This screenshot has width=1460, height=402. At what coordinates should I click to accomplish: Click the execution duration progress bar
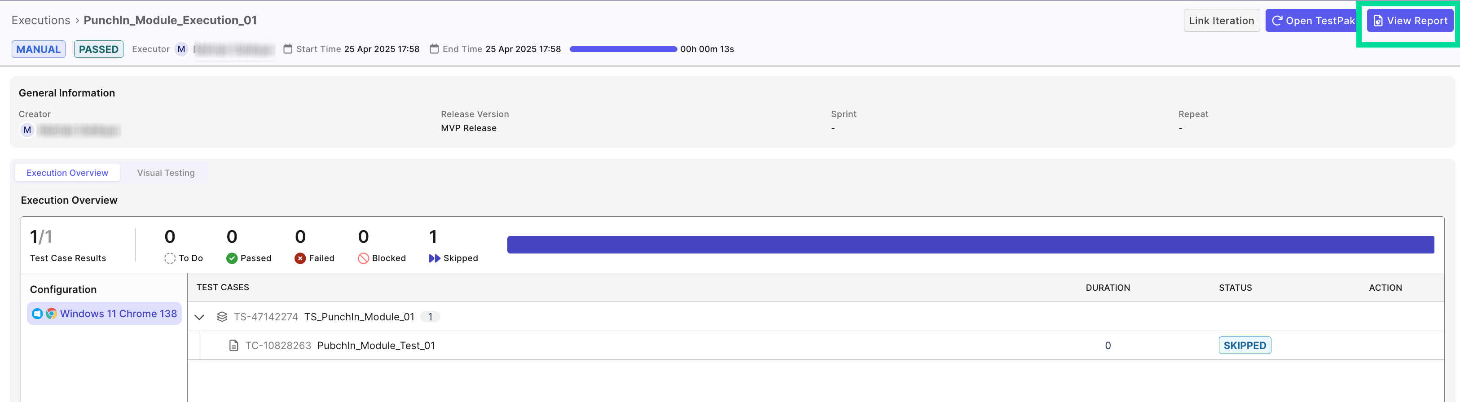coord(623,49)
